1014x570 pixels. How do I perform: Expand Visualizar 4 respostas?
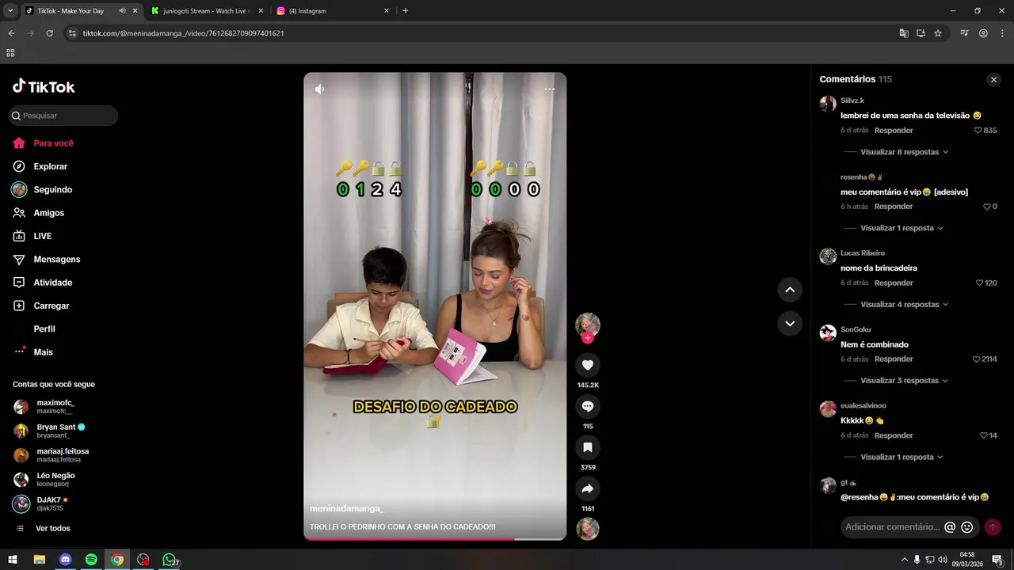pos(904,305)
